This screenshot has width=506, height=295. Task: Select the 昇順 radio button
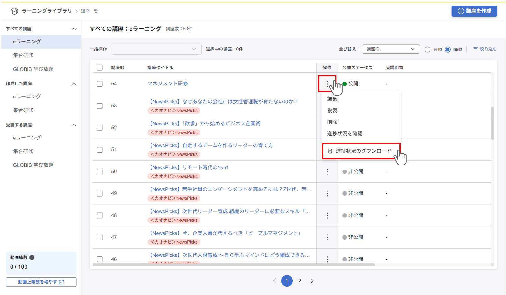(428, 49)
